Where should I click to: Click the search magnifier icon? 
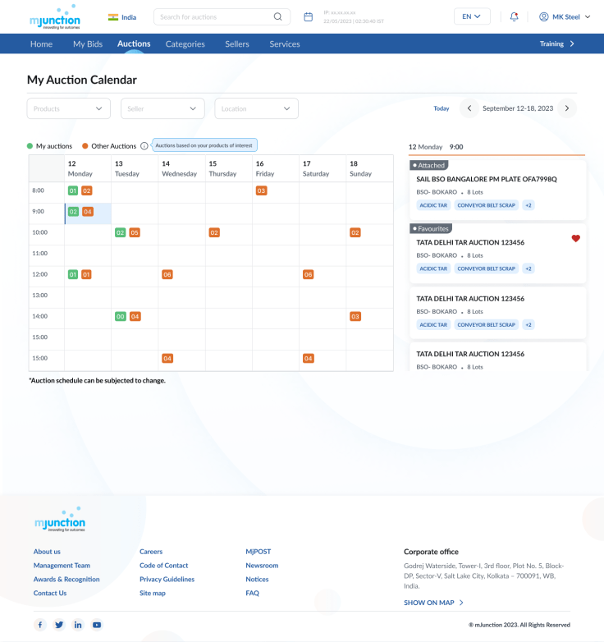(278, 16)
